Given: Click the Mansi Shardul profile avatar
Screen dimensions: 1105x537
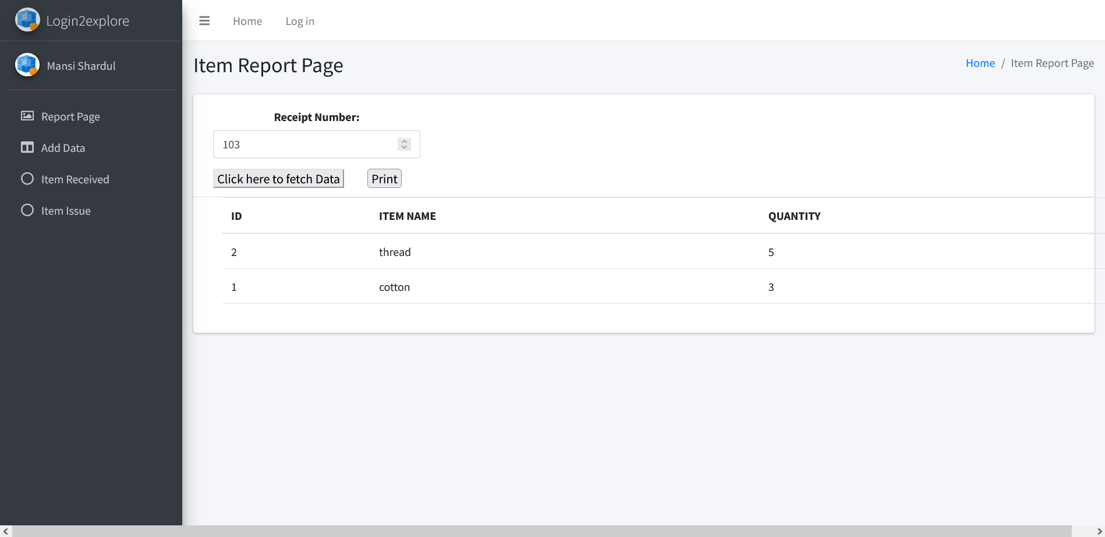Looking at the screenshot, I should tap(27, 65).
